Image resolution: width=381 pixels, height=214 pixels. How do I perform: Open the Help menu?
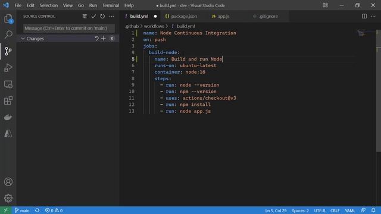coord(129,5)
